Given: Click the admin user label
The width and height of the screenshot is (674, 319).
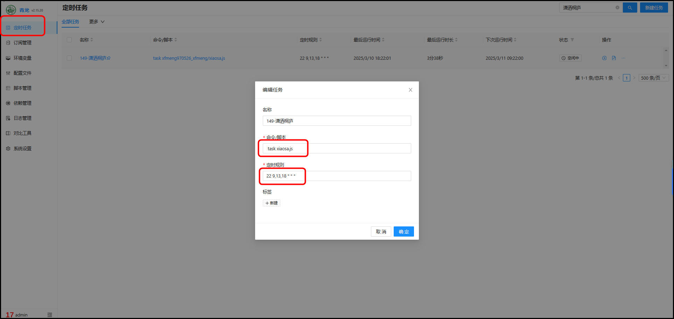Looking at the screenshot, I should tap(21, 315).
